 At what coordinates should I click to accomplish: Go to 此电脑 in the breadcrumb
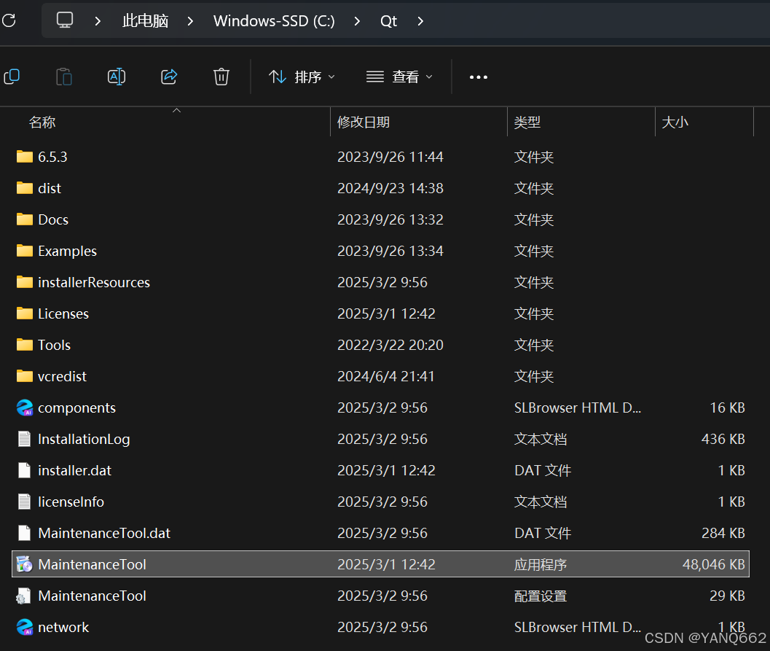pos(146,21)
